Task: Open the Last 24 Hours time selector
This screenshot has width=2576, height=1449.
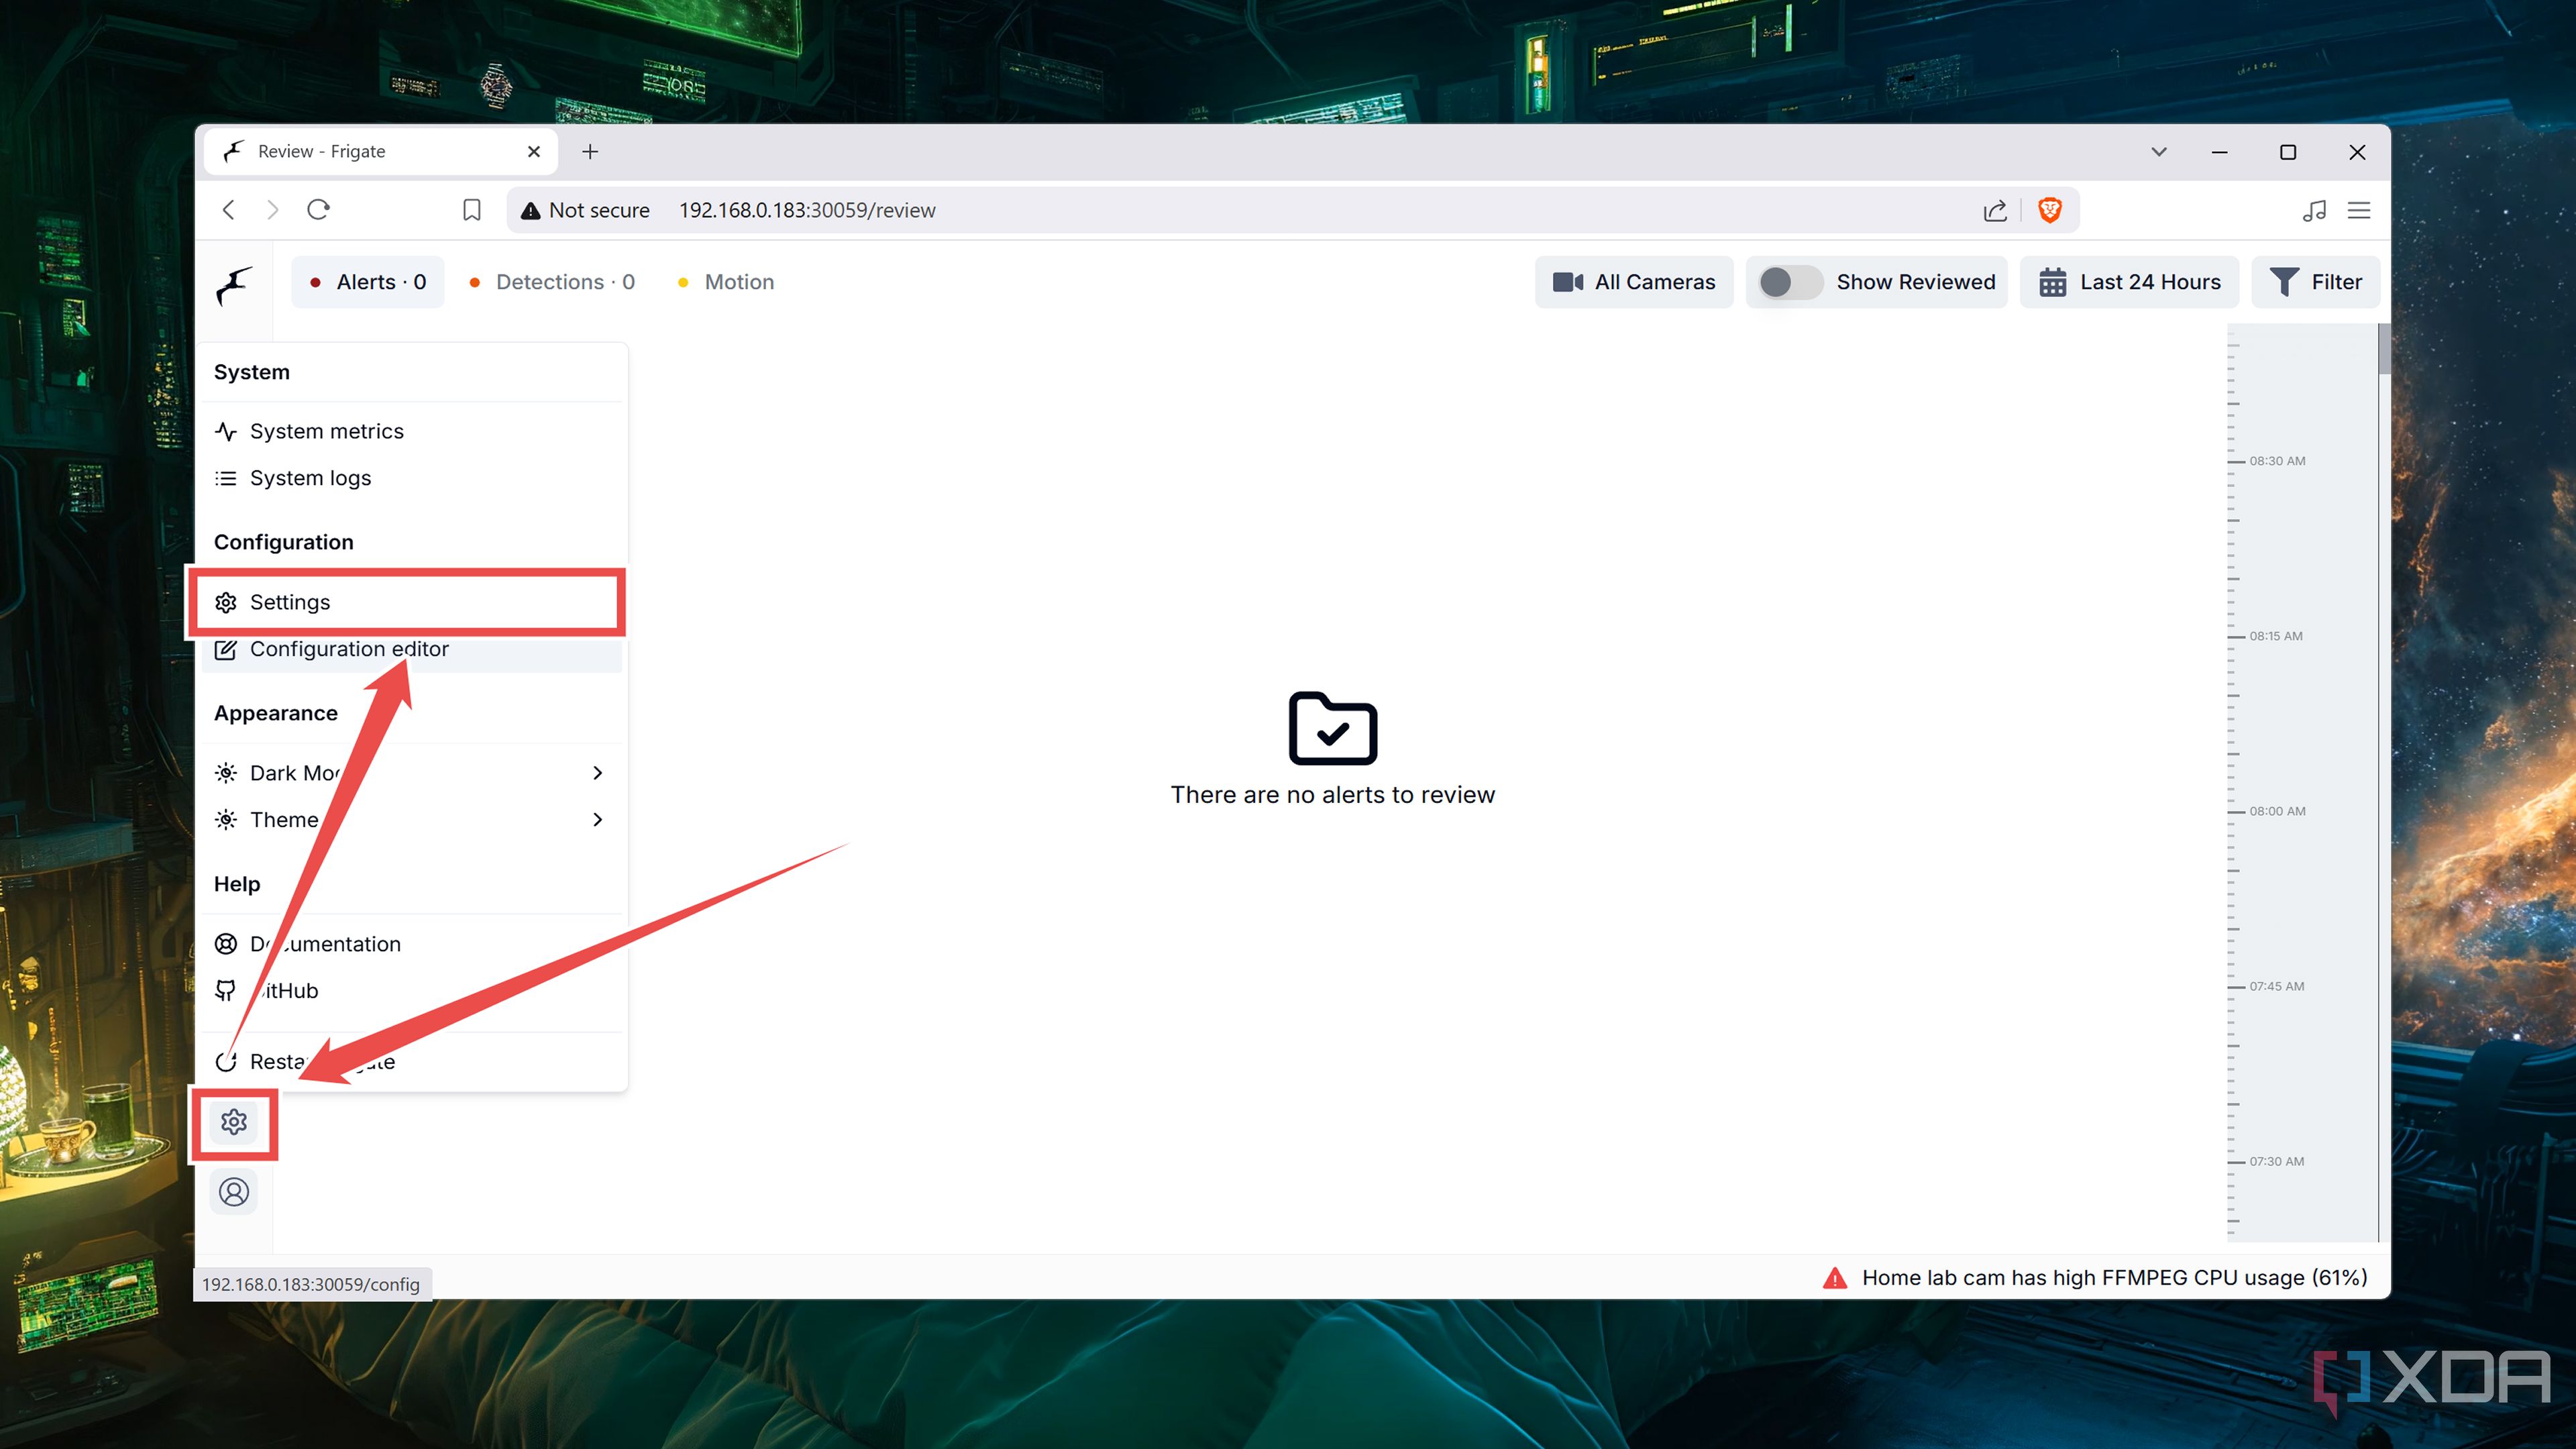Action: 2129,282
